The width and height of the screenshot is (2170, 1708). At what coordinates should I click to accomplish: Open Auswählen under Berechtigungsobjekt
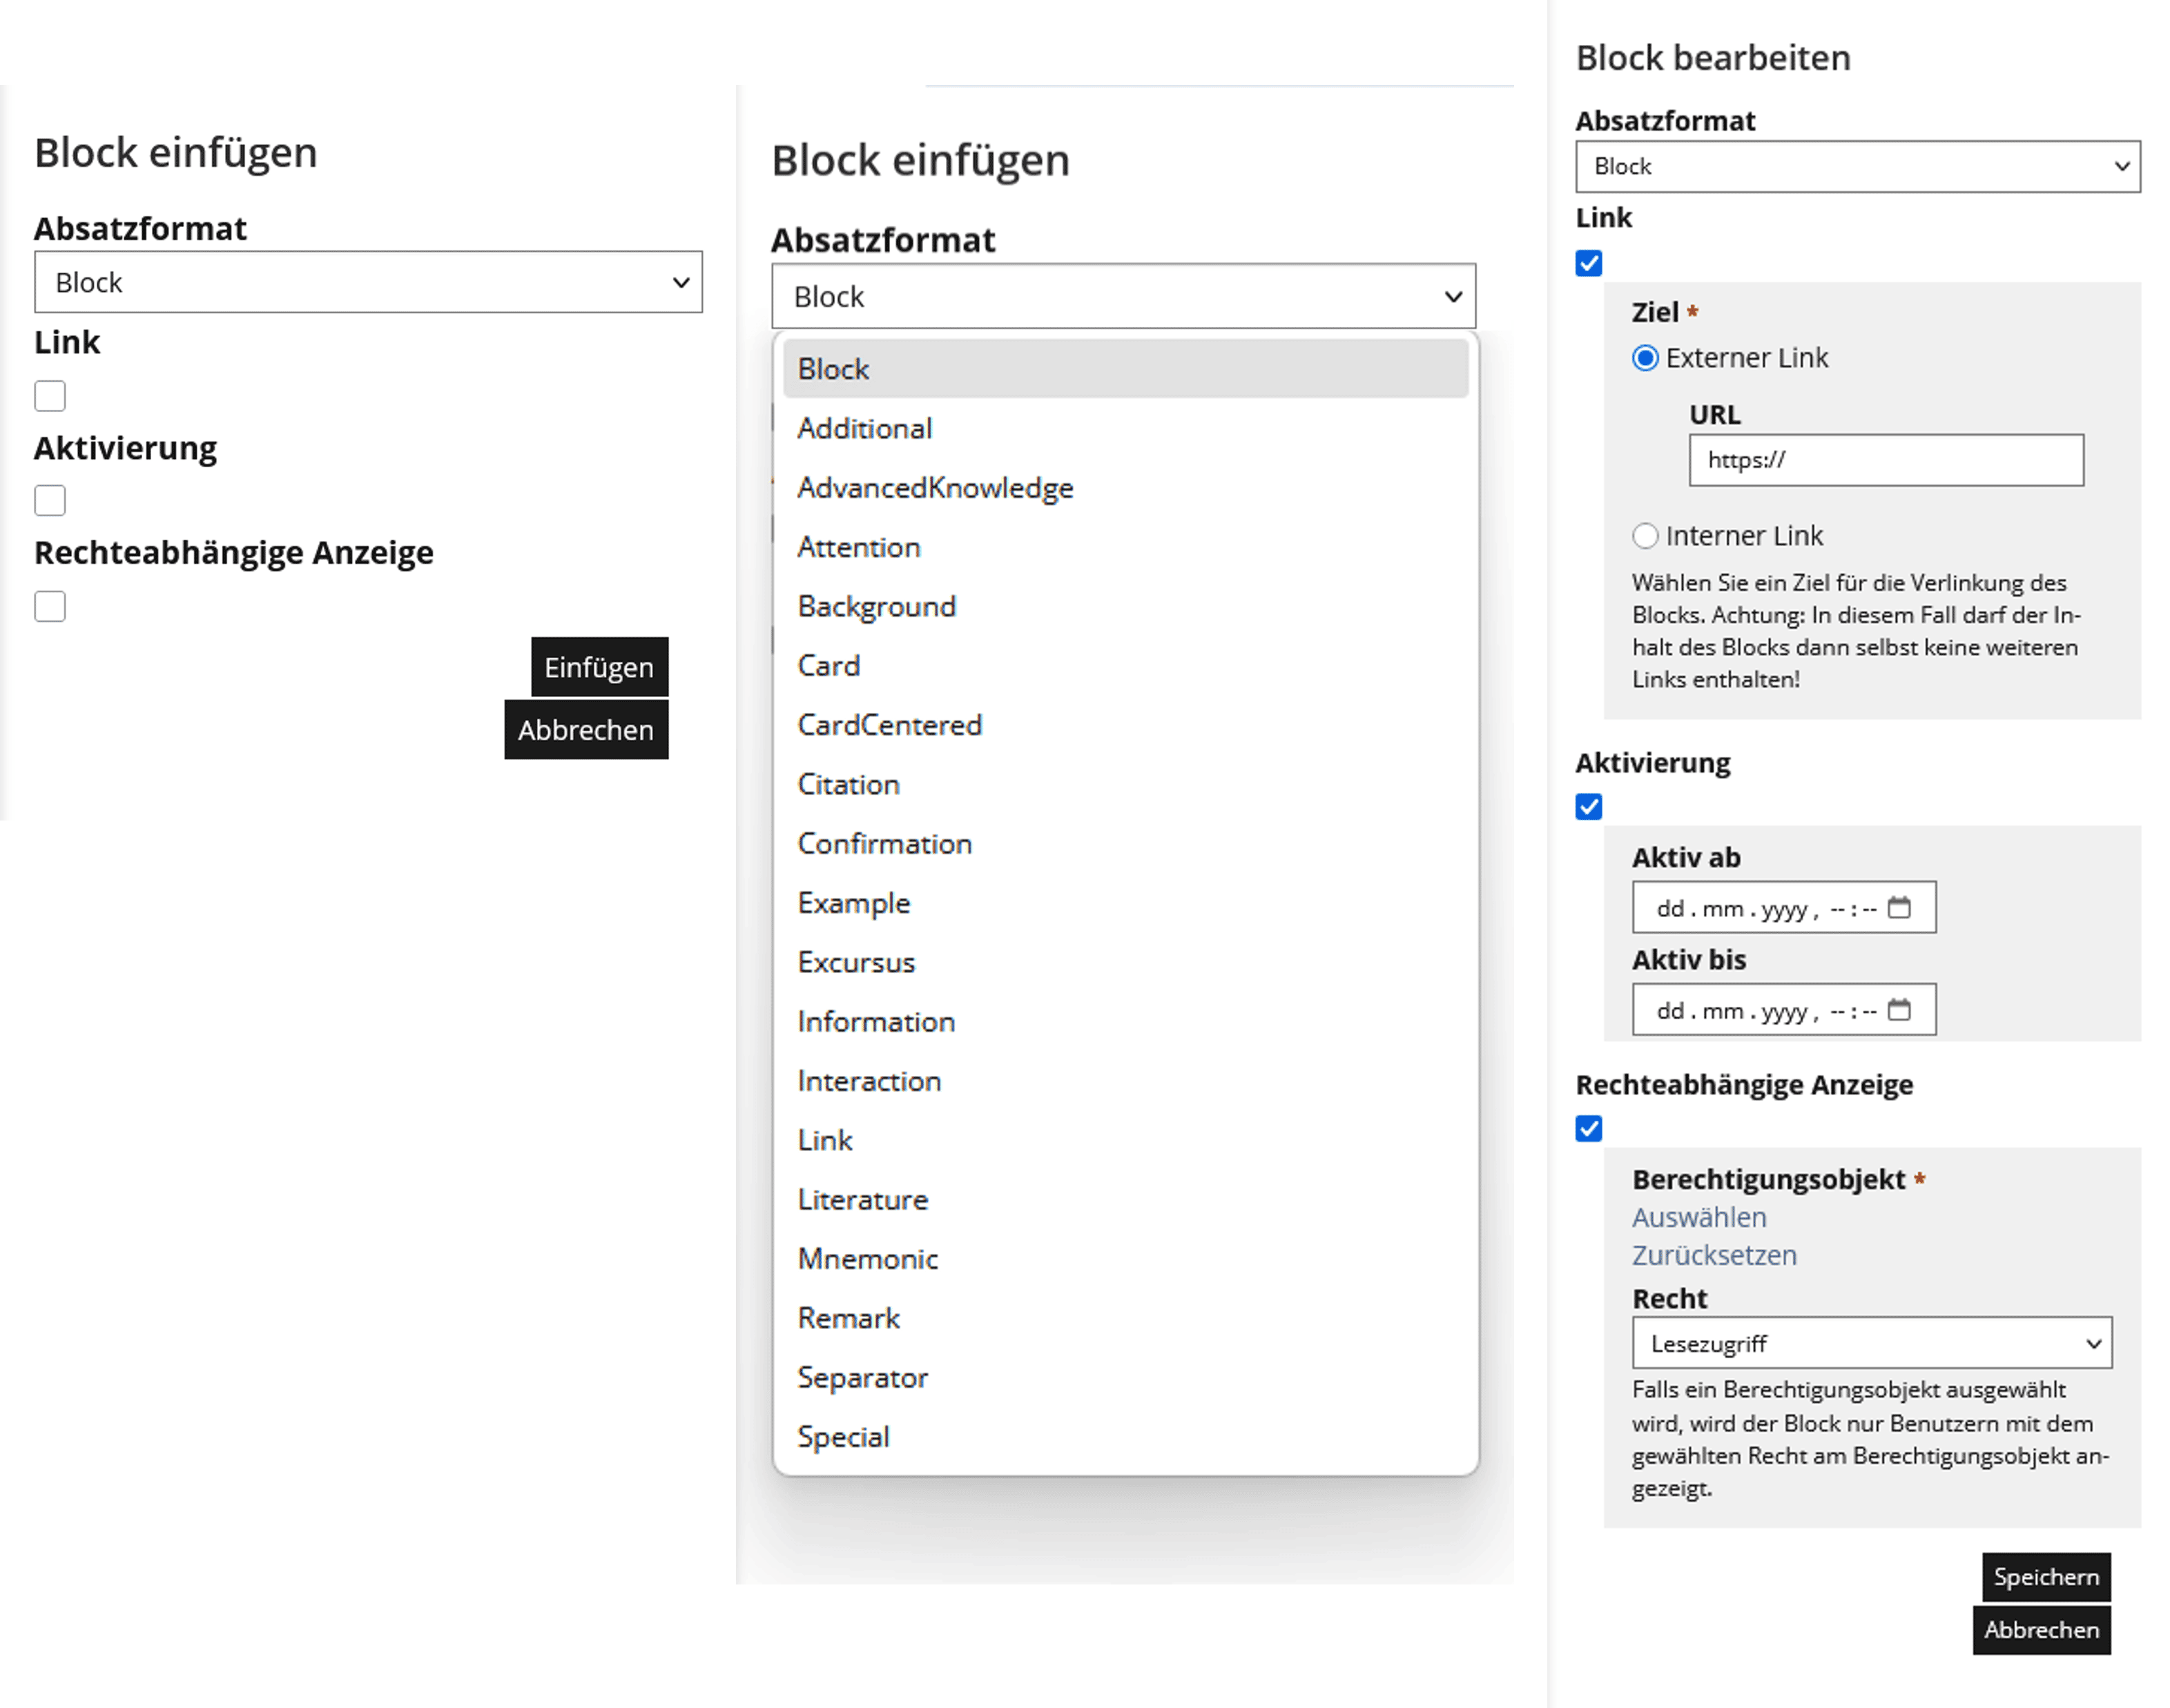point(1698,1217)
